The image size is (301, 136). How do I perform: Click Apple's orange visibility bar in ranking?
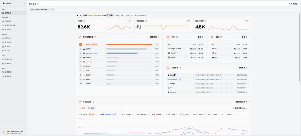click(x=129, y=44)
